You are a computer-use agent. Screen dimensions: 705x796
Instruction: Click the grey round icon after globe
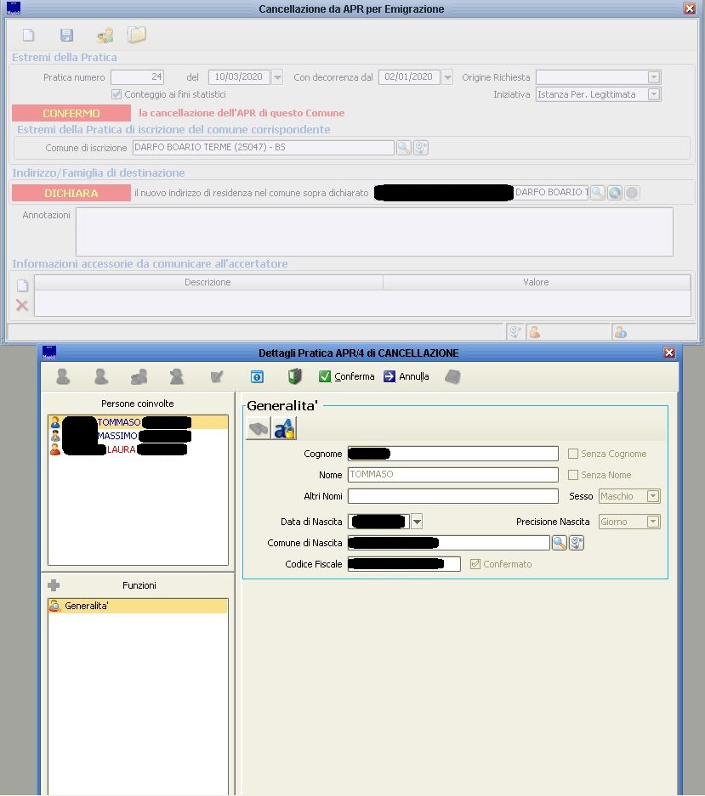pyautogui.click(x=632, y=192)
